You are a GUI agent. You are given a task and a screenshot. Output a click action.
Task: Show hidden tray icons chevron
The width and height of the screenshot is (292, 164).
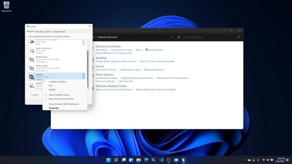coord(245,160)
